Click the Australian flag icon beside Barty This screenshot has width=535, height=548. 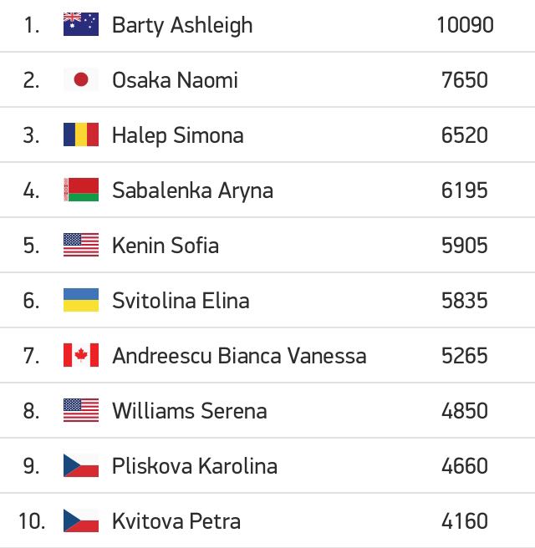(x=81, y=24)
